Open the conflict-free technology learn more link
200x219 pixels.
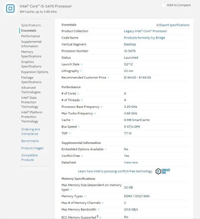click(x=115, y=171)
